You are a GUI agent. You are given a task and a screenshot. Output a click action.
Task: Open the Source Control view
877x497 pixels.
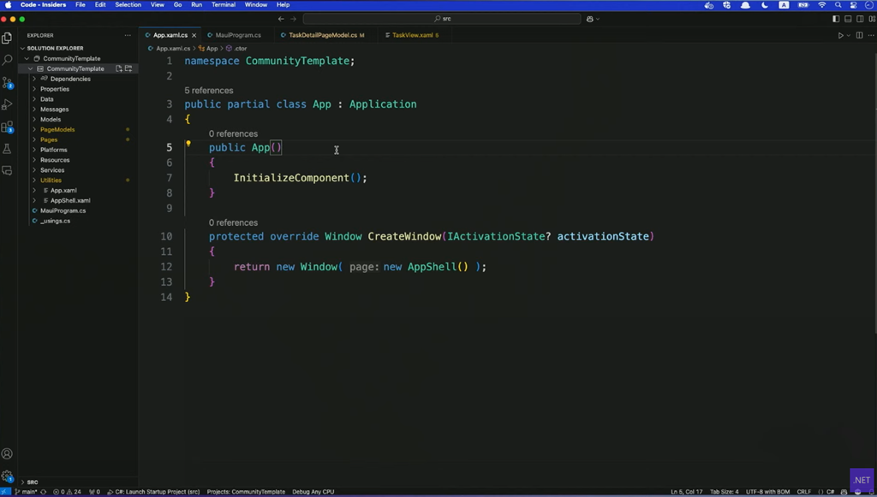point(8,83)
